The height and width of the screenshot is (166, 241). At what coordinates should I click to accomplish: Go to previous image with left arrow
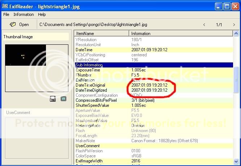[204, 25]
